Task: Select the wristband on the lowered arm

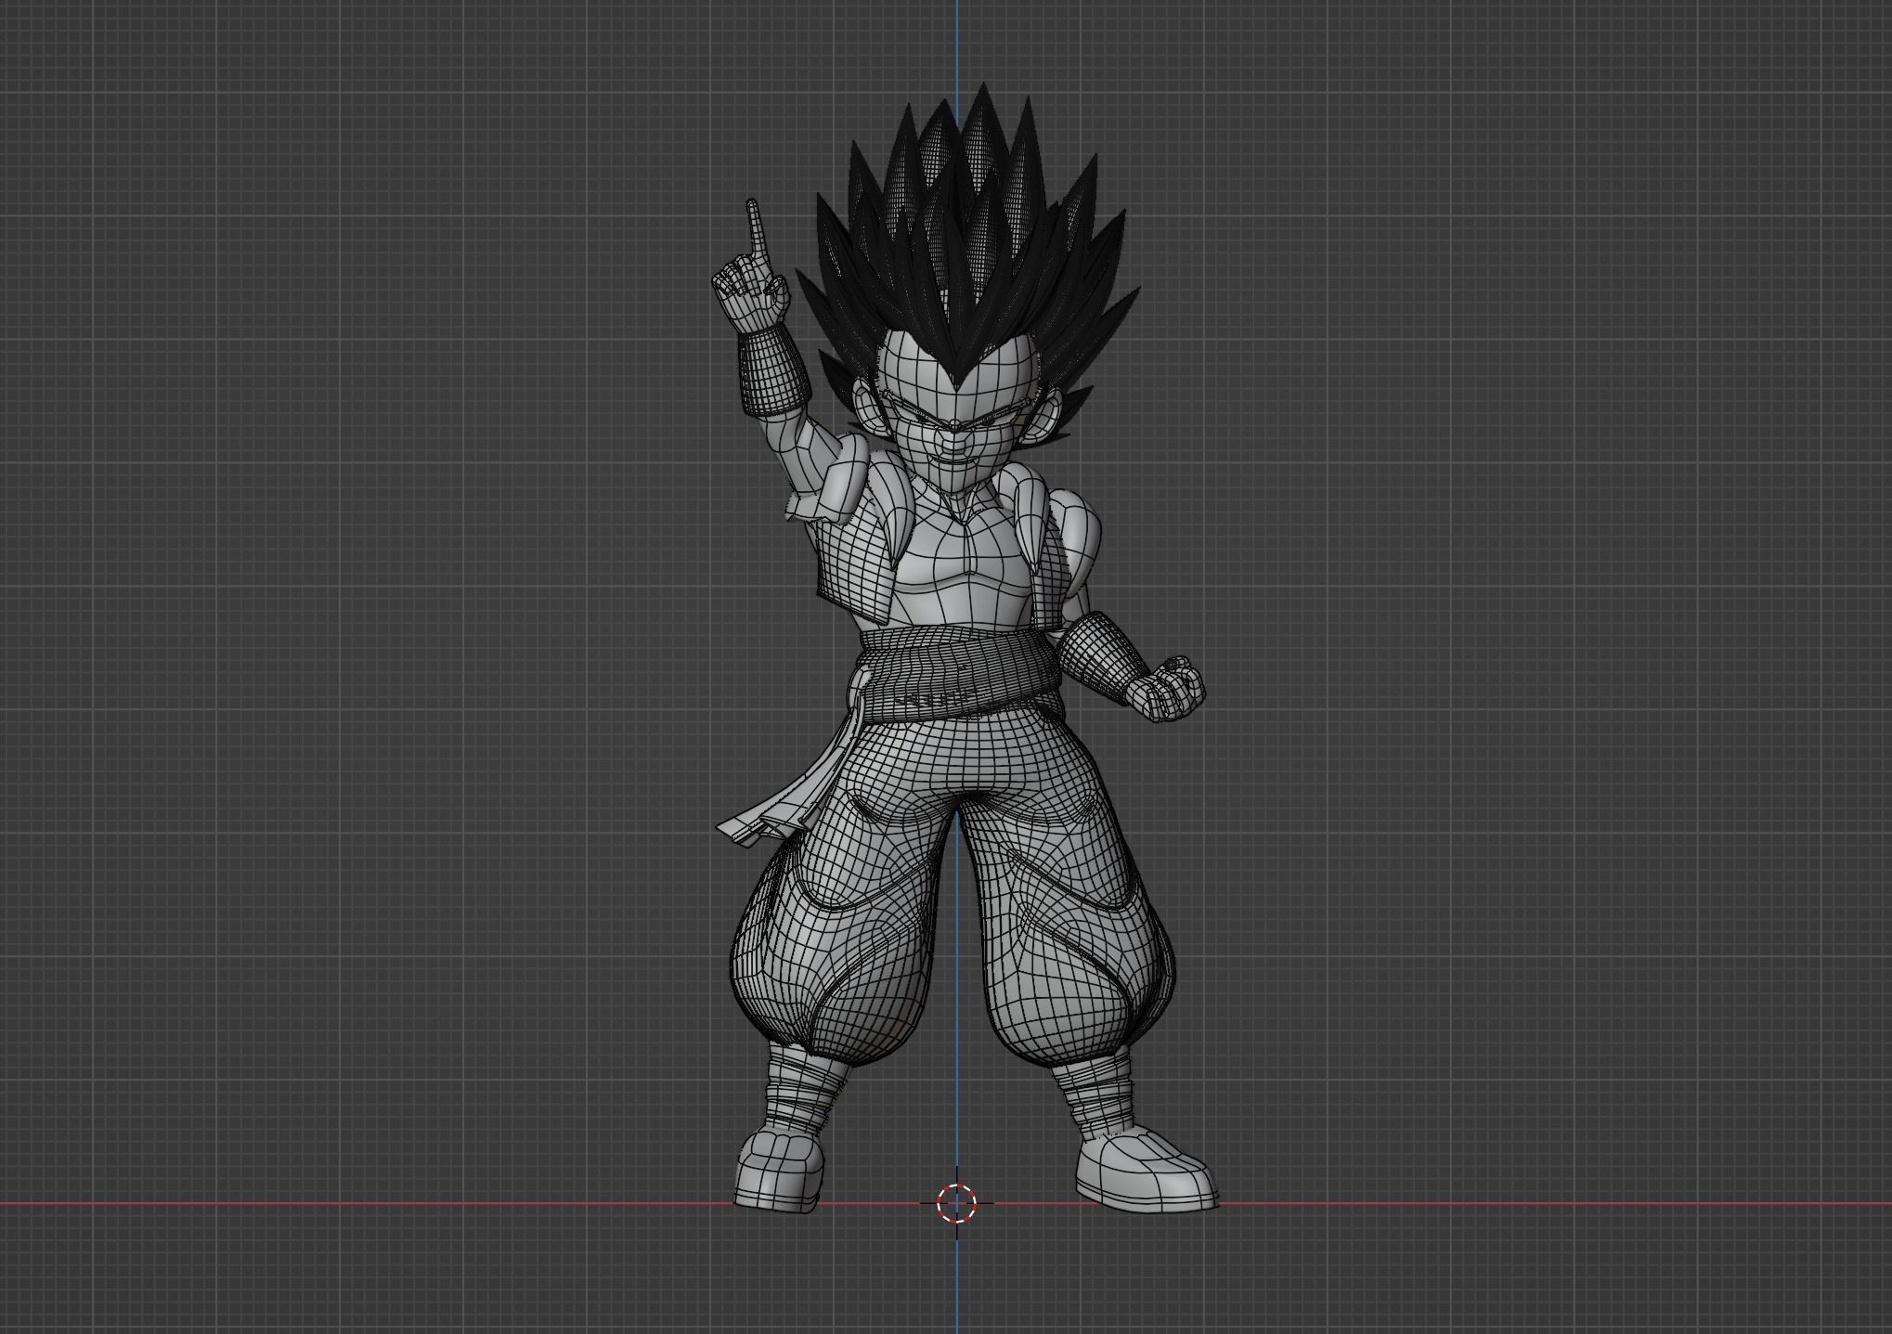Action: tap(1103, 659)
